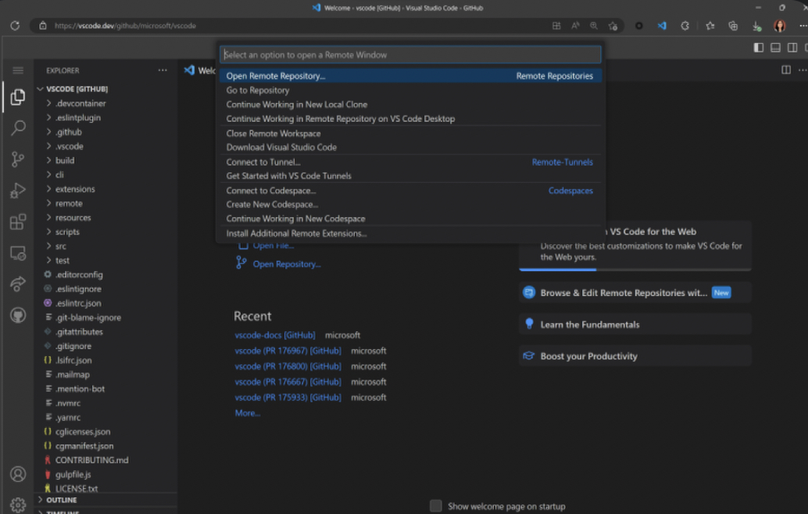Screen dimensions: 808x514
Task: Open Learn the Fundamentals walkthrough
Action: (635, 324)
